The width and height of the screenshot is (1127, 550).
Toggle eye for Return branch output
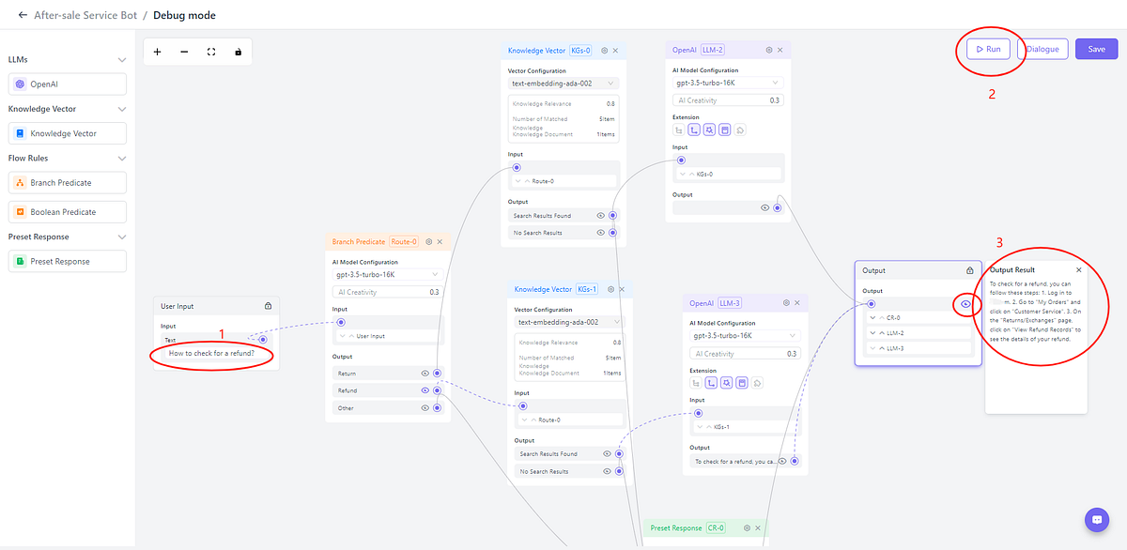425,374
